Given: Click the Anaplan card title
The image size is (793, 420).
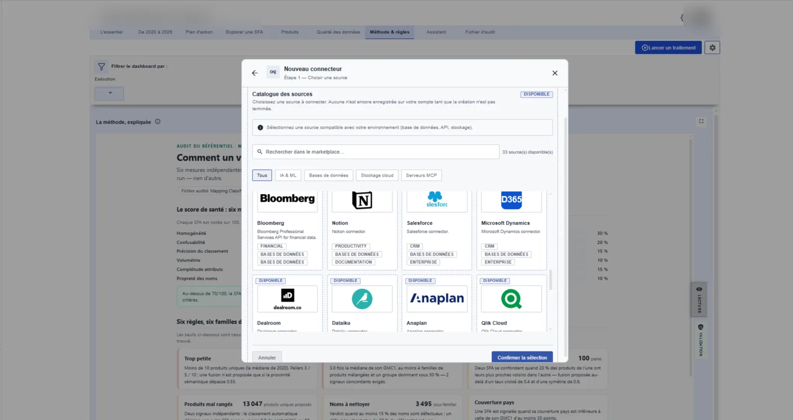Looking at the screenshot, I should tap(416, 323).
